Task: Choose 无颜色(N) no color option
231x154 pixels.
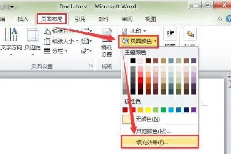Action: 160,119
